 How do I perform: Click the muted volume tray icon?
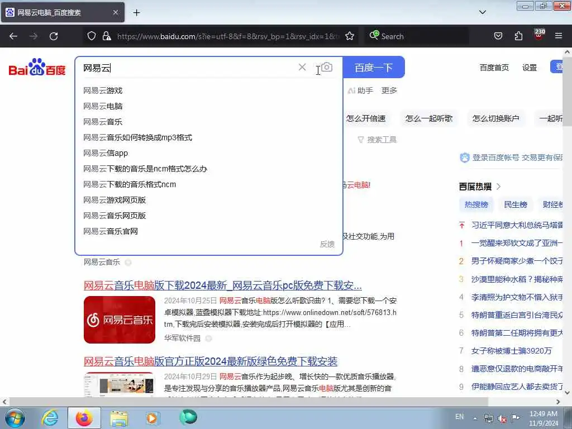tap(502, 418)
